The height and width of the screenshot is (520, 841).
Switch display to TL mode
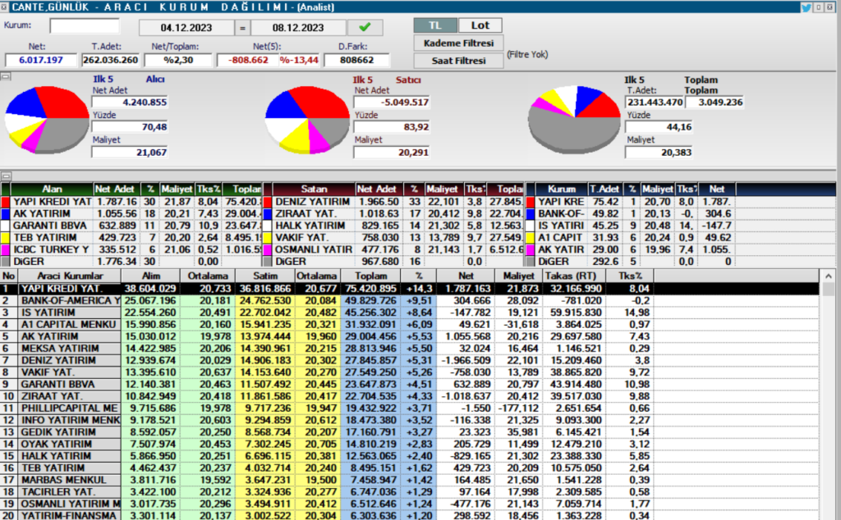point(434,25)
